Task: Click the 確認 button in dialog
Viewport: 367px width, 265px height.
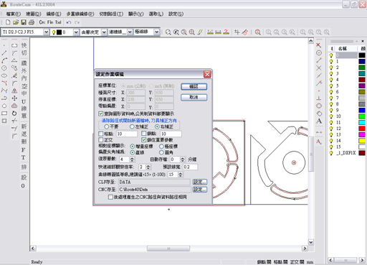Action: pos(194,86)
